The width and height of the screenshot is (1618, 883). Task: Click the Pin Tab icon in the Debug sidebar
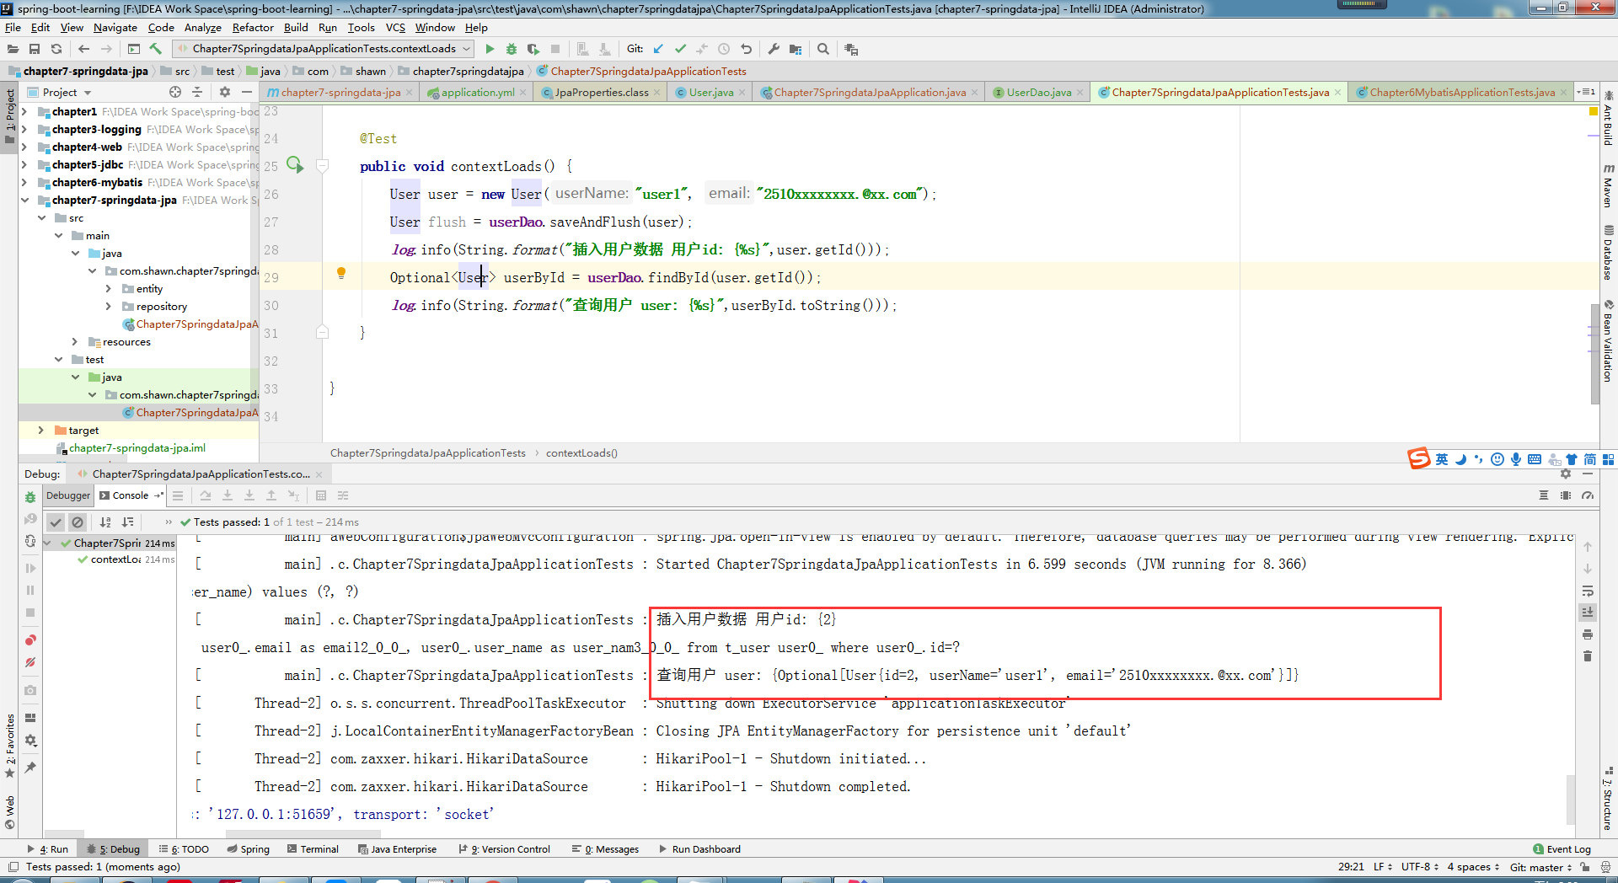tap(30, 767)
